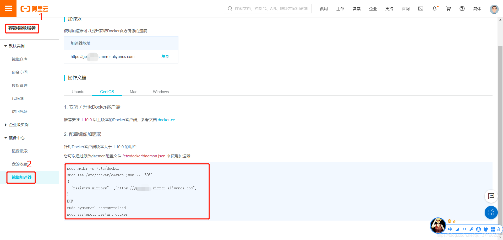Image resolution: width=503 pixels, height=240 pixels.
Task: Open 工单 in the top navigation
Action: 340,9
